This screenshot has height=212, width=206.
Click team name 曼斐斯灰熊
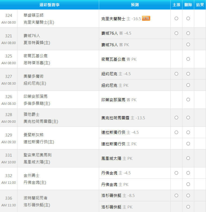tap(33, 135)
